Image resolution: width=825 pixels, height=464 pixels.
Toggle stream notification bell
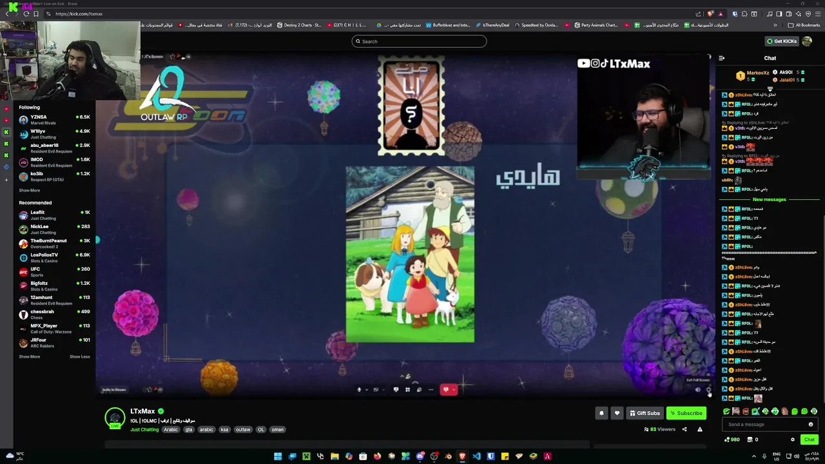[x=601, y=413]
